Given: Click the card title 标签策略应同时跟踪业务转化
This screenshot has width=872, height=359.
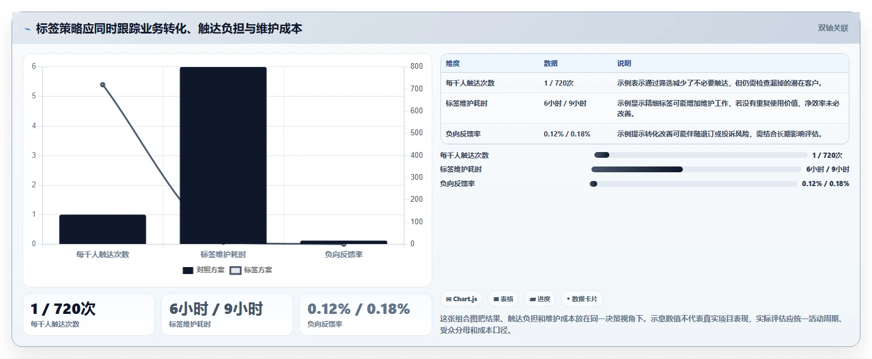Looking at the screenshot, I should (169, 28).
